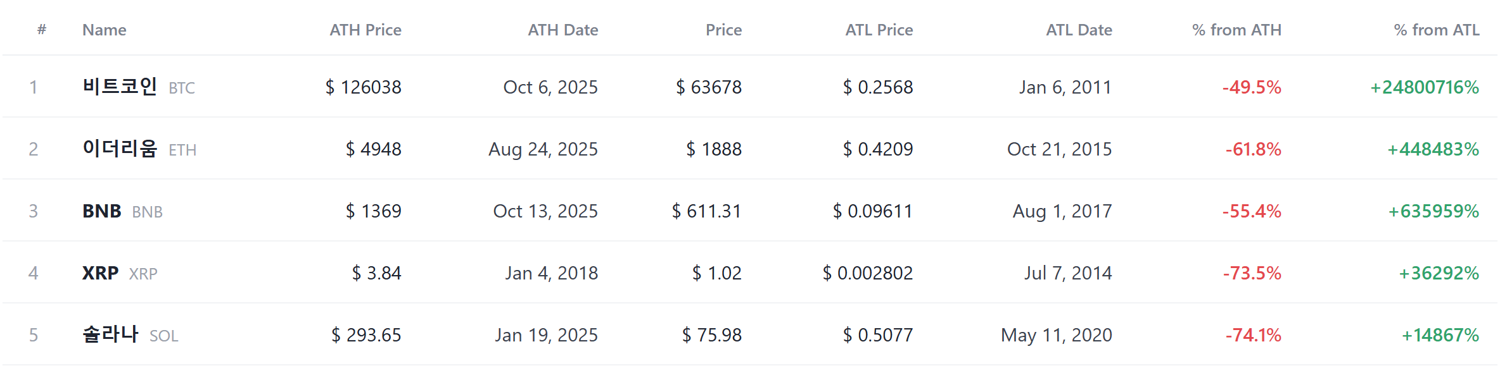
Task: Click XRP's ATL date Jul 7, 2014
Action: 1068,273
